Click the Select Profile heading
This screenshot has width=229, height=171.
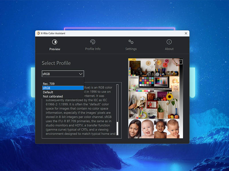pyautogui.click(x=56, y=63)
